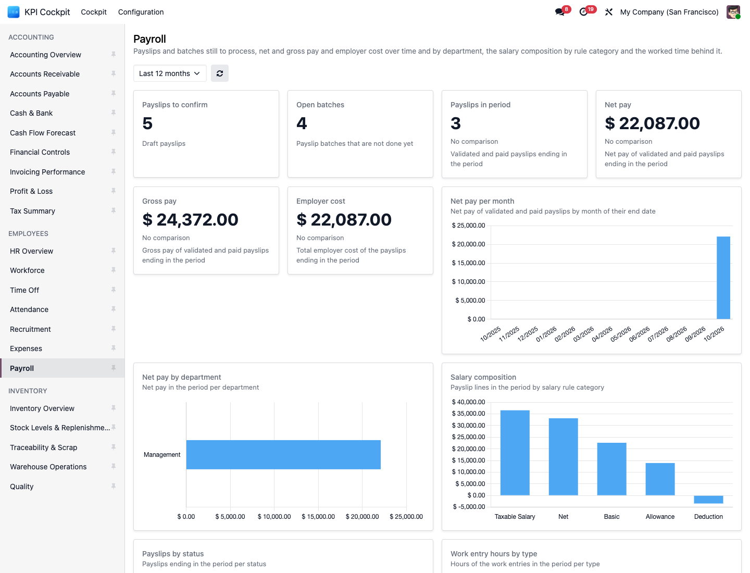
Task: Click the refresh dashboard icon button
Action: [x=220, y=73]
